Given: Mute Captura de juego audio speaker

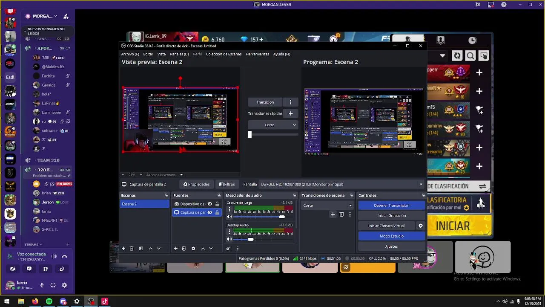Looking at the screenshot, I should click(229, 217).
